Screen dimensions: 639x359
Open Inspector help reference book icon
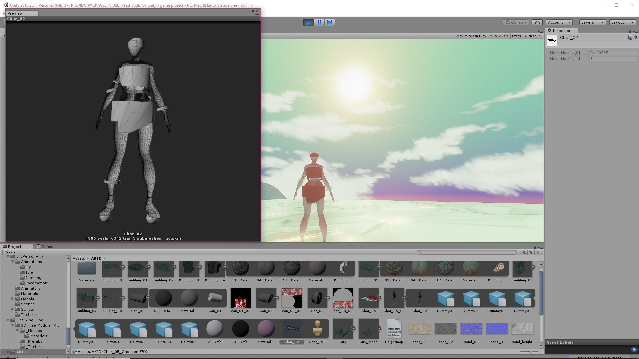(x=629, y=37)
